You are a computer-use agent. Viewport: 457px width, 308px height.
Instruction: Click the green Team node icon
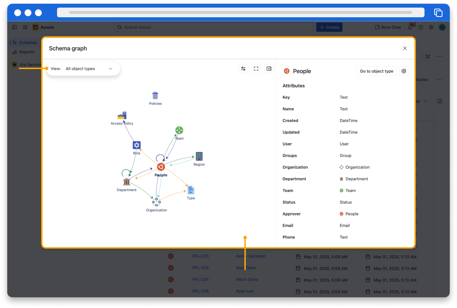pos(179,131)
